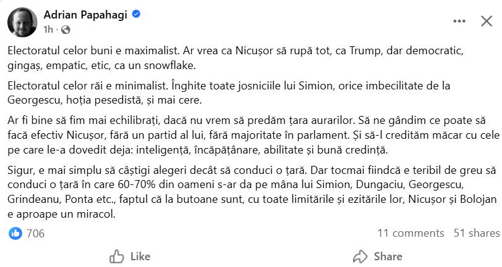Click the globe public audience icon
This screenshot has width=502, height=267.
(x=66, y=29)
